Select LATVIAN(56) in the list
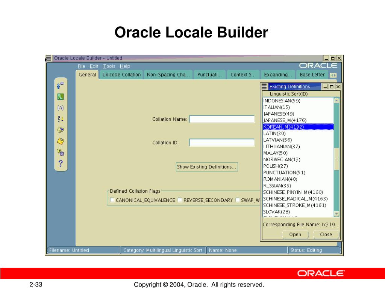Image resolution: width=385 pixels, height=288 pixels. click(x=298, y=140)
